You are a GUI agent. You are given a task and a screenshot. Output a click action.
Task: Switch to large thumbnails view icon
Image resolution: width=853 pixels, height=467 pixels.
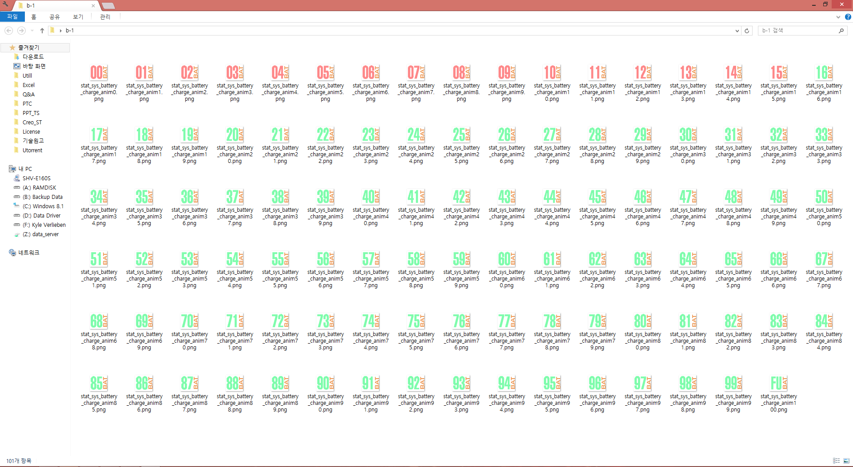(x=846, y=461)
